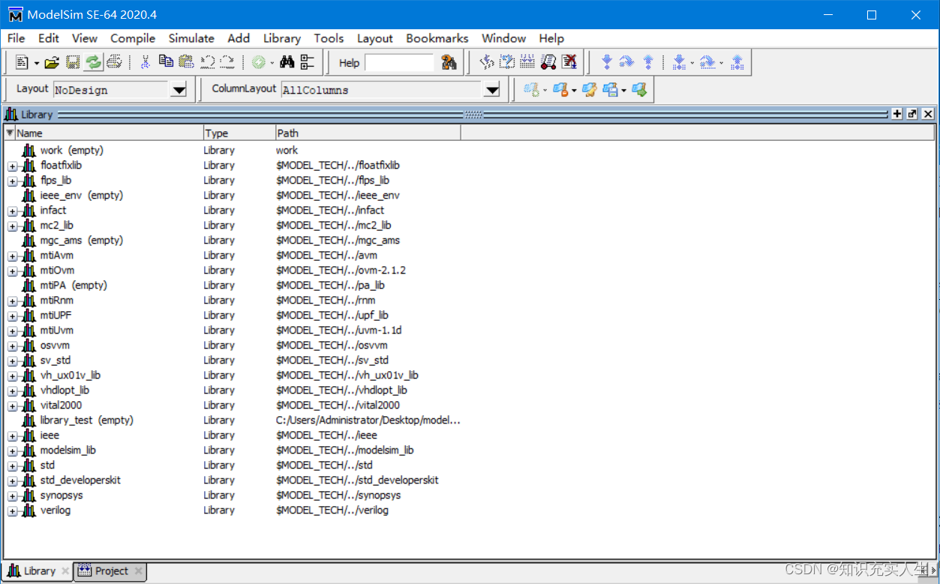Close the Project tab with its X
940x584 pixels.
tap(138, 571)
